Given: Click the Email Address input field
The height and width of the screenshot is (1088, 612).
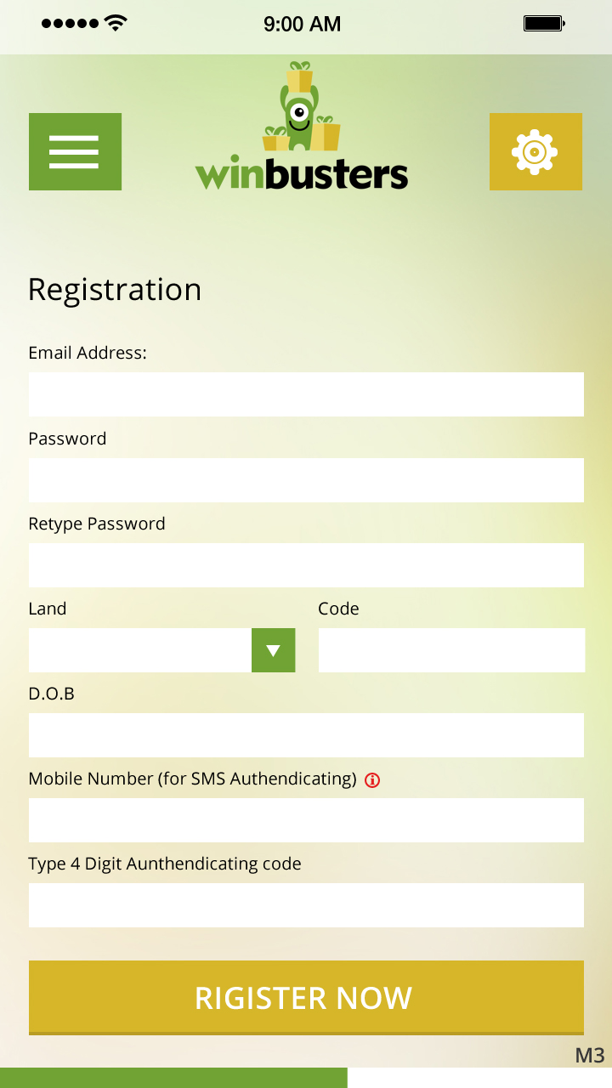Looking at the screenshot, I should coord(306,394).
